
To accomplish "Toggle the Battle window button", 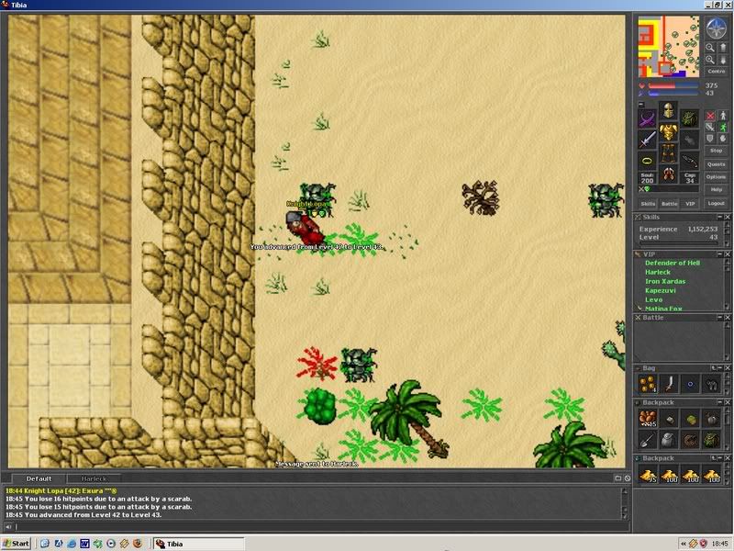I will point(669,204).
